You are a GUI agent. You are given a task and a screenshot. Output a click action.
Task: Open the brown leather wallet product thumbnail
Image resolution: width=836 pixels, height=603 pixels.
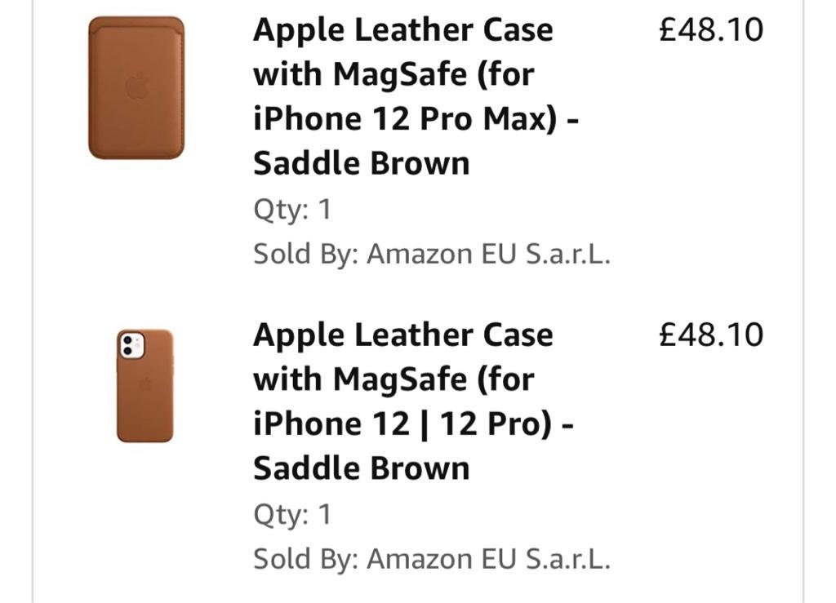[136, 87]
